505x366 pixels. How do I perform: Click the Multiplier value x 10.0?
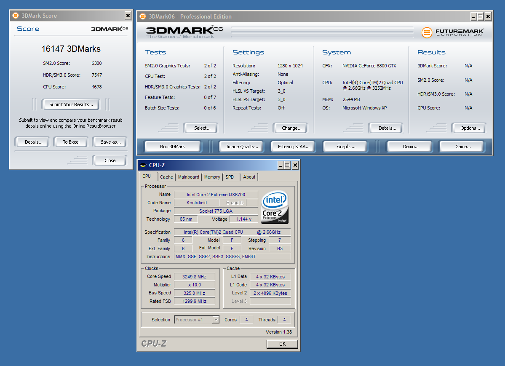point(194,285)
